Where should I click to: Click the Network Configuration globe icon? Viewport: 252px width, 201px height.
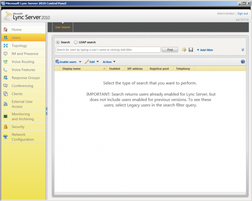tap(5, 137)
